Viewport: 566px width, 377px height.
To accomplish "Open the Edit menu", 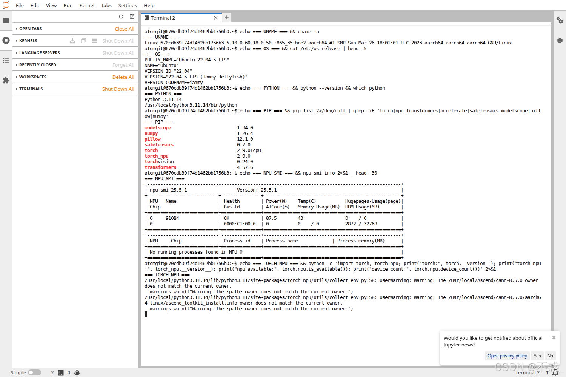I will tap(35, 5).
